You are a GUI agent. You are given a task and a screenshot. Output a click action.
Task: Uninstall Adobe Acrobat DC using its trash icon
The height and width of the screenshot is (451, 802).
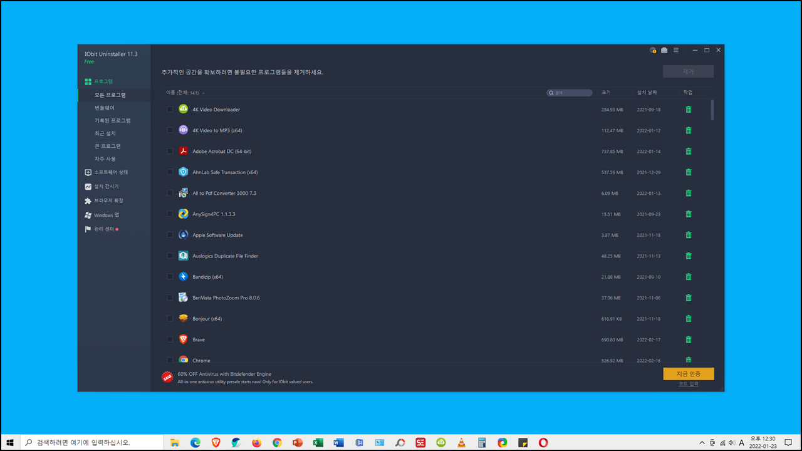point(689,151)
